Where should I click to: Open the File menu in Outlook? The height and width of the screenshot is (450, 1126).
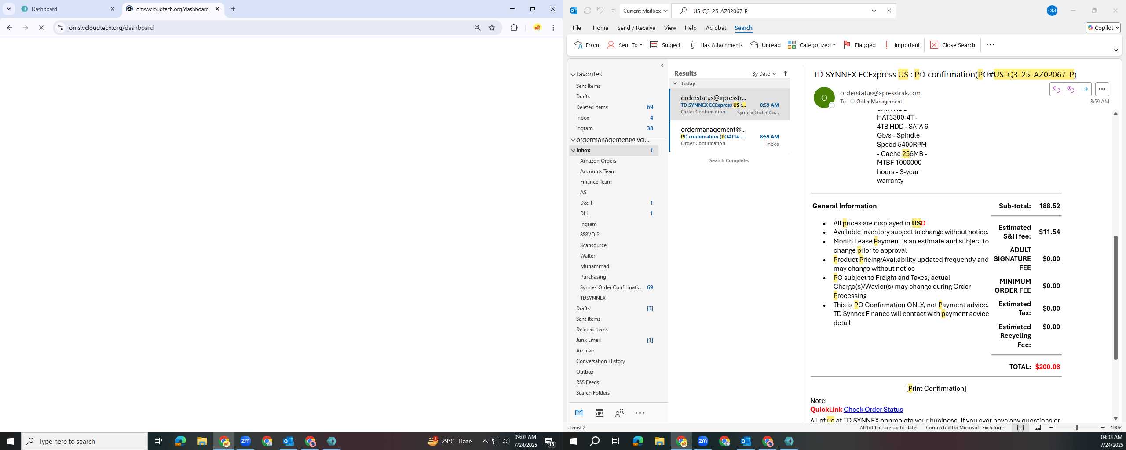(577, 28)
